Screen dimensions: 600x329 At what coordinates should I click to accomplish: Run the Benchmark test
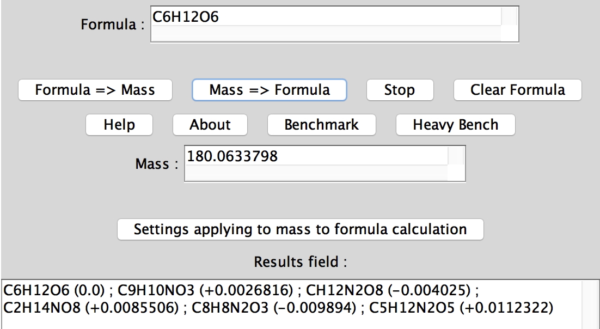321,125
